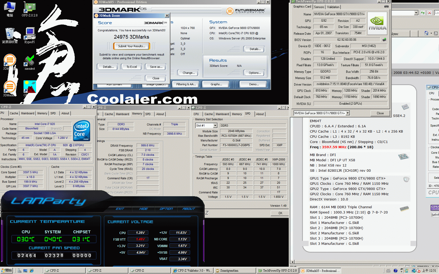Click the Details button in 3DMark Score dialog
The image size is (439, 274).
[x=108, y=67]
